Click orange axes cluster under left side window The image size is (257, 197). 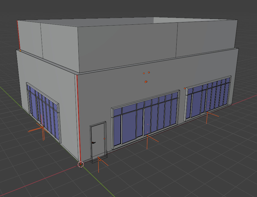tap(43, 128)
